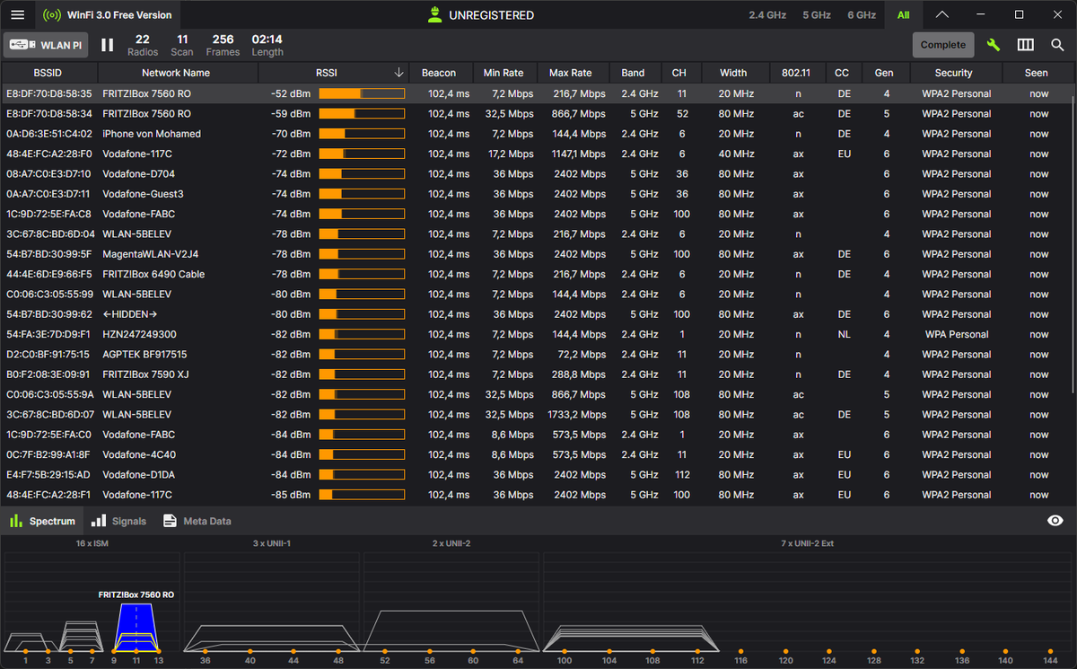Click the 11 Scan counter

(182, 45)
